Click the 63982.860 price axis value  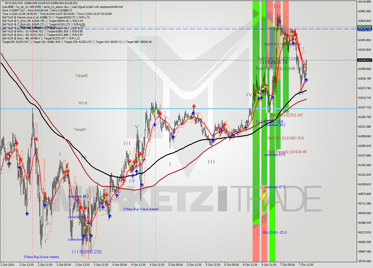click(x=365, y=11)
